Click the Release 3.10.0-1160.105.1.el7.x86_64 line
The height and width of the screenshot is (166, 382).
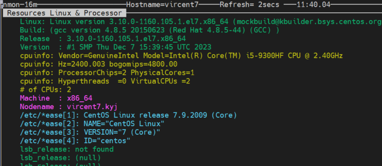[x=103, y=39]
